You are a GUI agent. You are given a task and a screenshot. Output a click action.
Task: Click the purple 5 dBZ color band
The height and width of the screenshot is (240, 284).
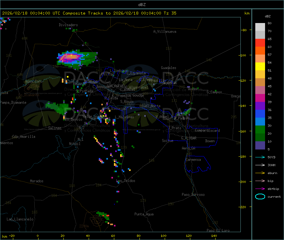260,145
